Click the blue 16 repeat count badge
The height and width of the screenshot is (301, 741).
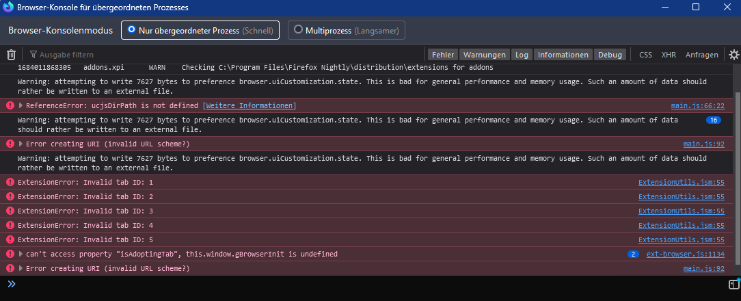[714, 120]
